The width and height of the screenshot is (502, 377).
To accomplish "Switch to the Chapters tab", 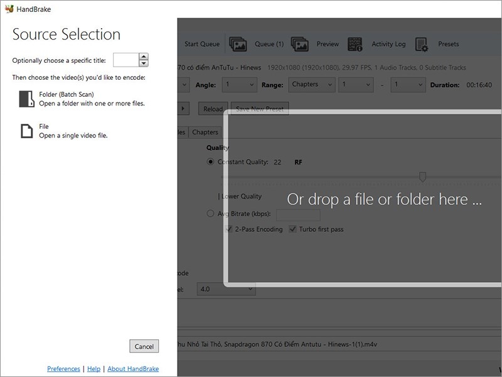I will coord(205,132).
